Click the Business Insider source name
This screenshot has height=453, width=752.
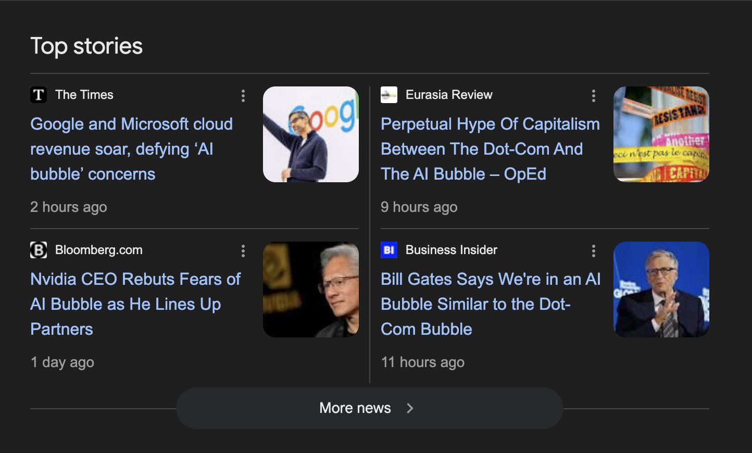click(x=452, y=250)
